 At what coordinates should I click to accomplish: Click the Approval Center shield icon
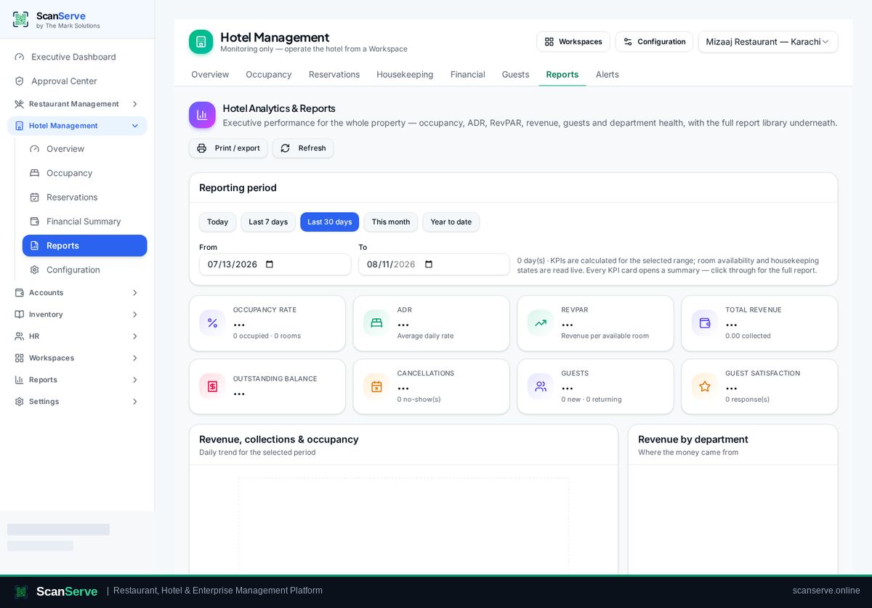[x=20, y=81]
